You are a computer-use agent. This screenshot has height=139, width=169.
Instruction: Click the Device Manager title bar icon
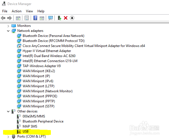click(4, 4)
